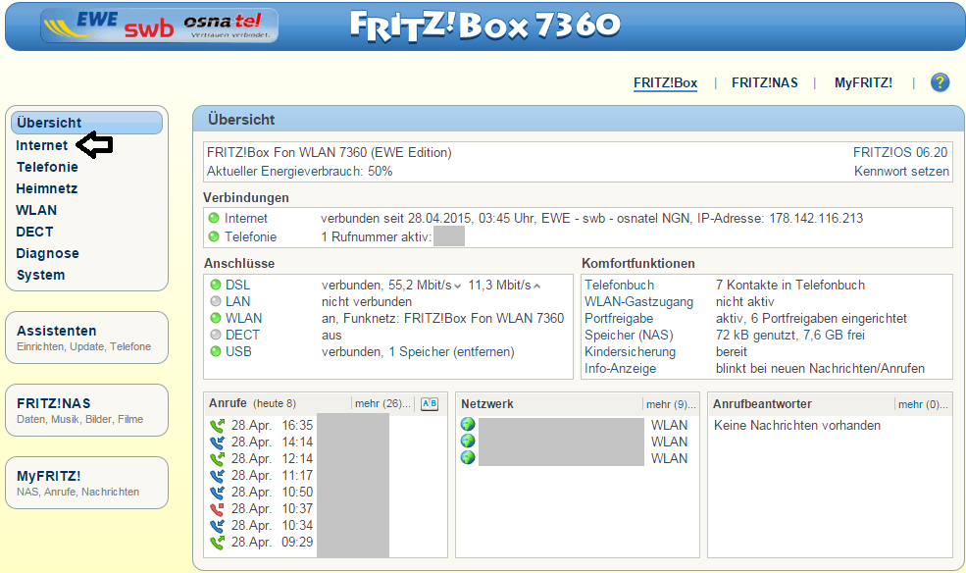Open the phonebook icon in Anrufe header
Image resolution: width=966 pixels, height=573 pixels.
430,404
